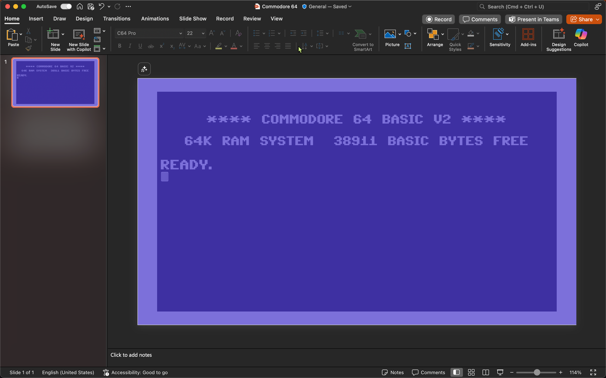Viewport: 606px width, 378px height.
Task: Open the Transitions tab
Action: pyautogui.click(x=117, y=19)
